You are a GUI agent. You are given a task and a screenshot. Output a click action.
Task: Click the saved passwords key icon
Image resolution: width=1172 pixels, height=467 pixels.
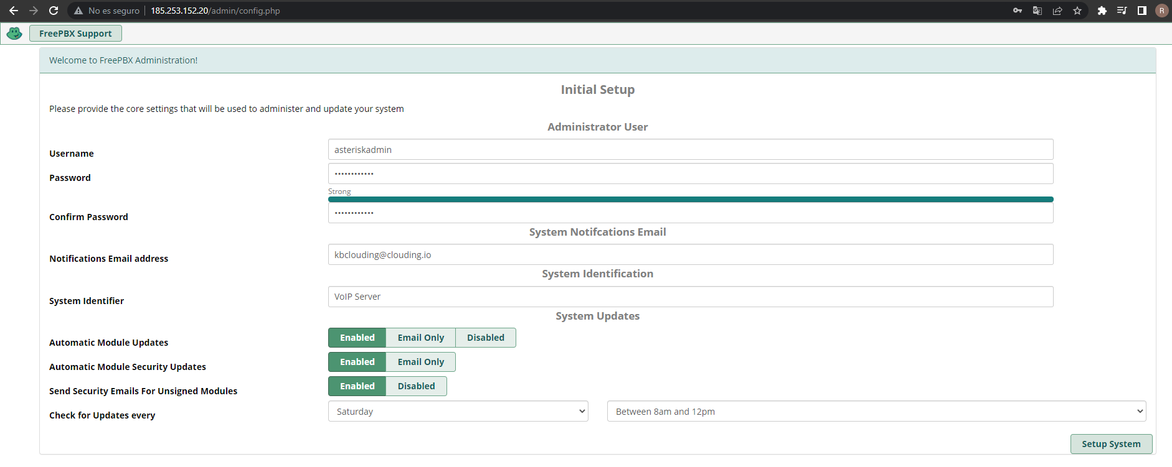(x=1018, y=11)
